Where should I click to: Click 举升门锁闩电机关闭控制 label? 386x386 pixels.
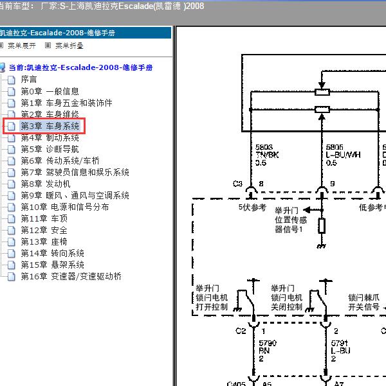(x=286, y=297)
